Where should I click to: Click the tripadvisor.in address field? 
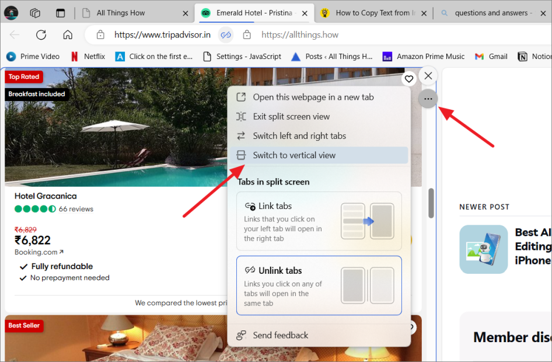162,35
